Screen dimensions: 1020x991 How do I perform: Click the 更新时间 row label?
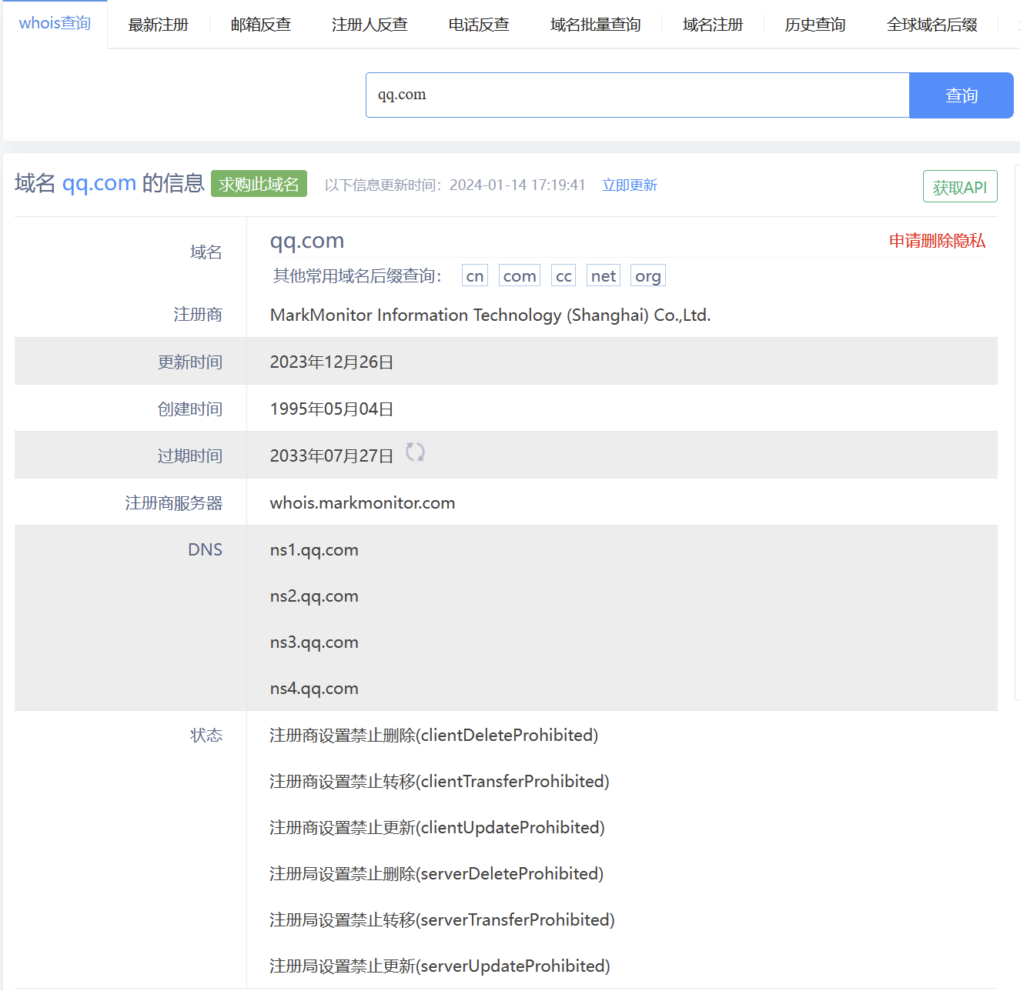[190, 362]
